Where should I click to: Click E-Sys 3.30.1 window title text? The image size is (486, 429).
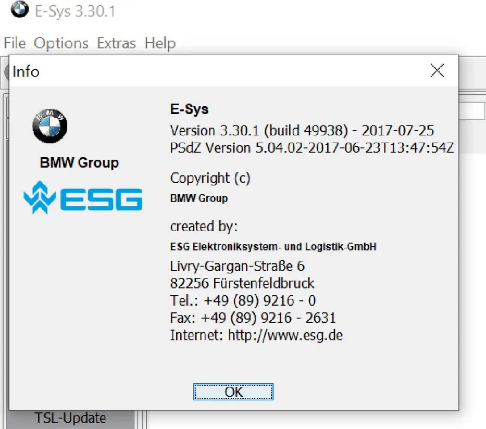click(x=75, y=11)
